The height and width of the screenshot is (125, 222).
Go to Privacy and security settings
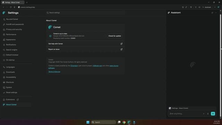pyautogui.click(x=14, y=29)
